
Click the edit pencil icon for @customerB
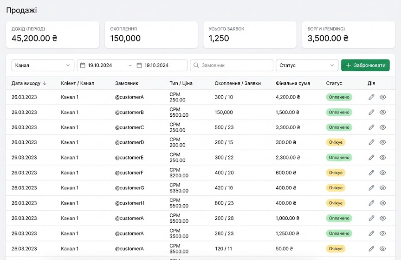tap(371, 112)
